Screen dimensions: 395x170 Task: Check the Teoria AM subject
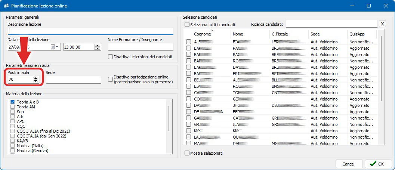point(13,107)
